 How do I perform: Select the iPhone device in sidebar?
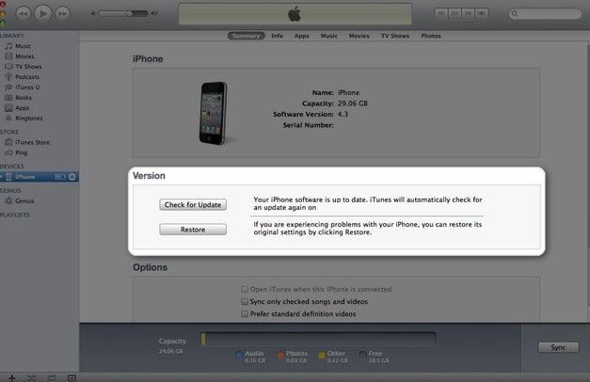[x=40, y=177]
